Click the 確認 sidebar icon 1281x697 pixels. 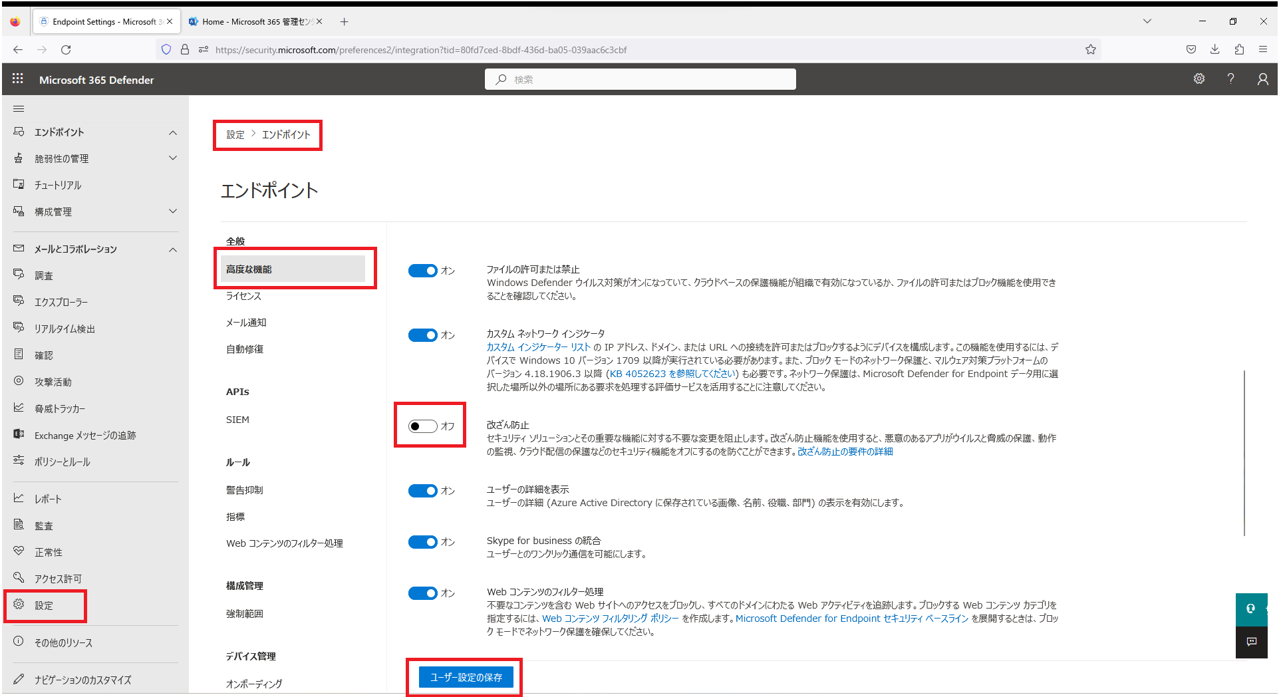pos(19,354)
